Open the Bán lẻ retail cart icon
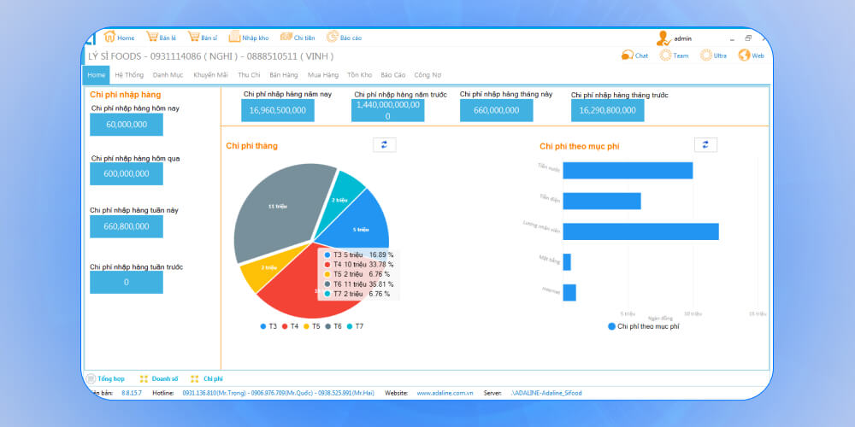The image size is (855, 427). [152, 38]
